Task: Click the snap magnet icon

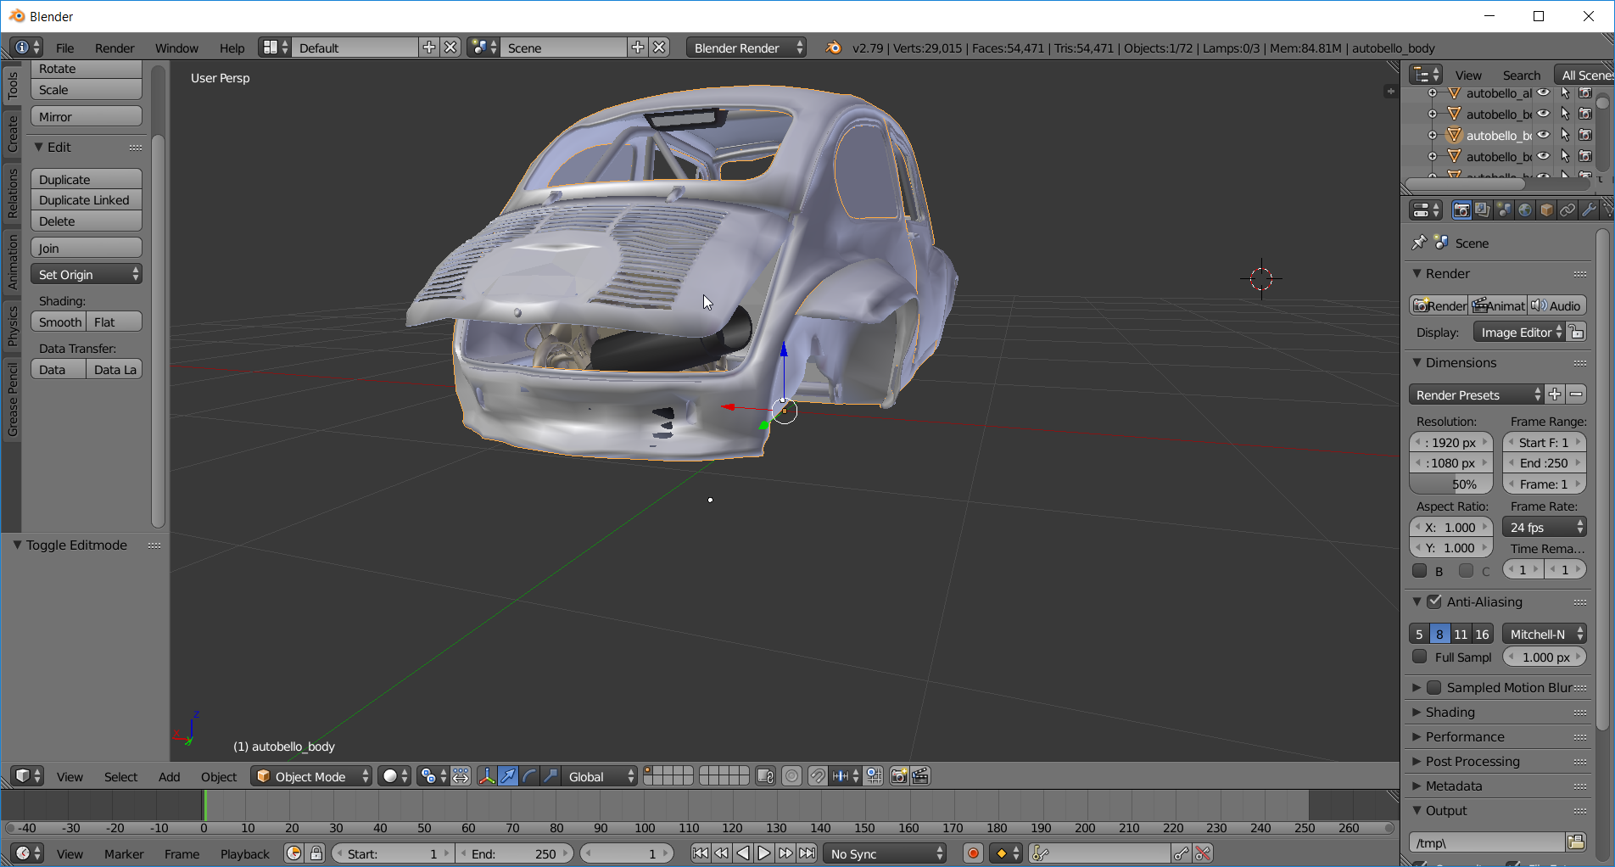Action: (817, 776)
